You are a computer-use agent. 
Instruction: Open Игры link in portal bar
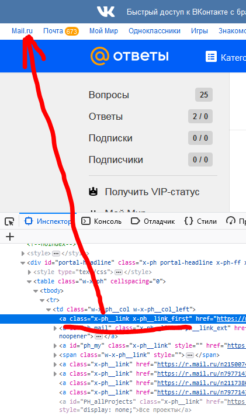point(199,31)
